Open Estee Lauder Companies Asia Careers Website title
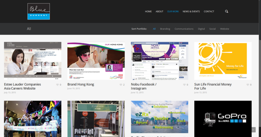This screenshot has height=137, width=261. click(22, 86)
